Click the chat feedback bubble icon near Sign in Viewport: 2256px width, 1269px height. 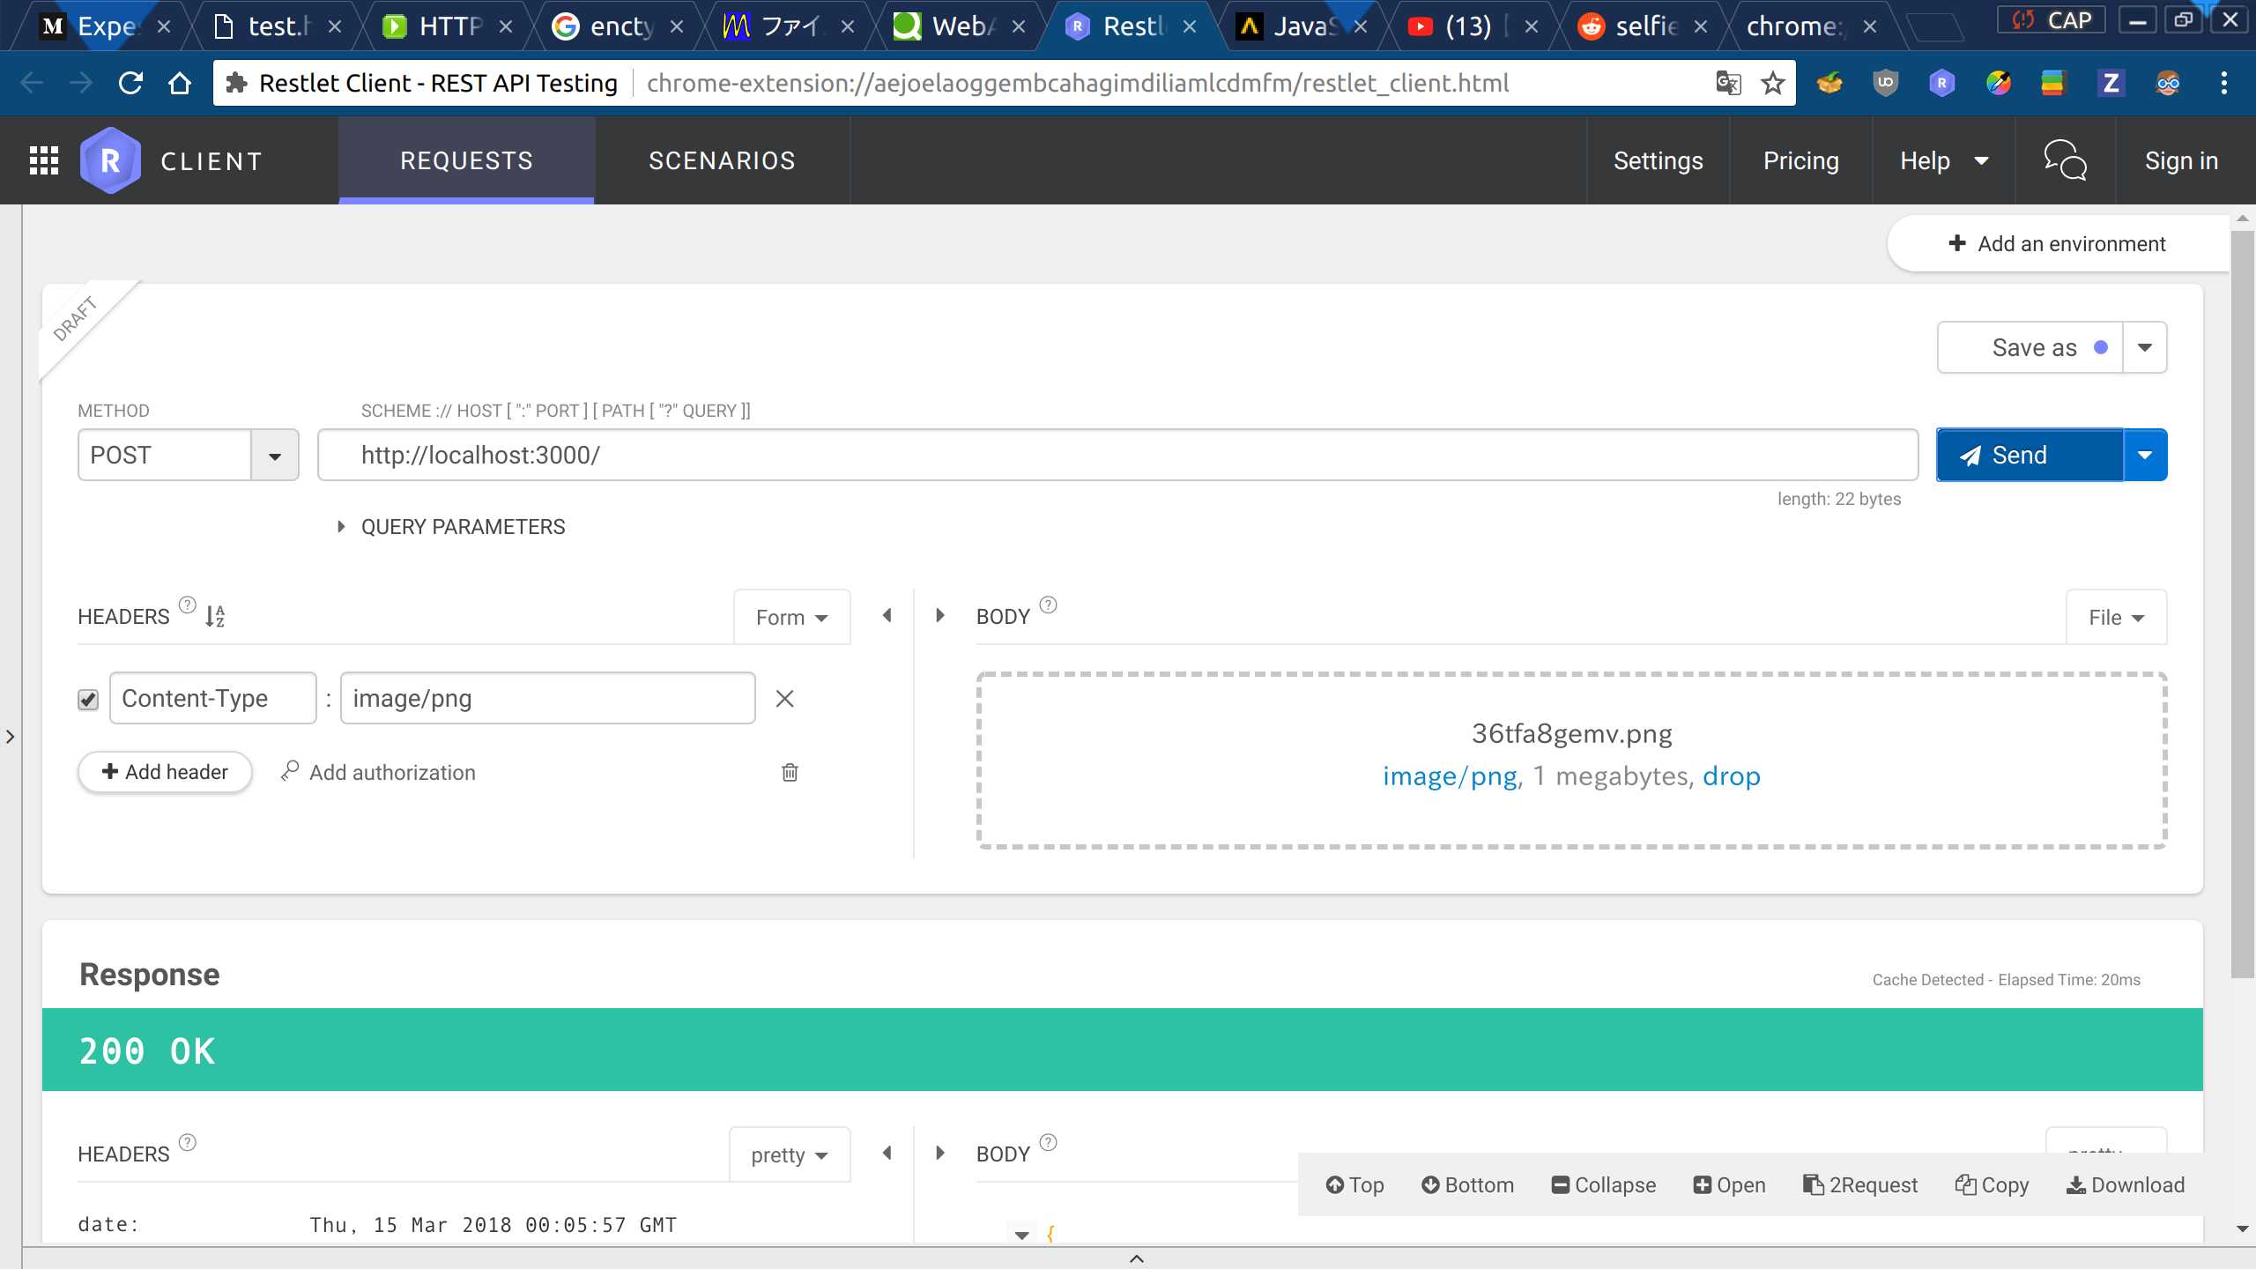2065,160
